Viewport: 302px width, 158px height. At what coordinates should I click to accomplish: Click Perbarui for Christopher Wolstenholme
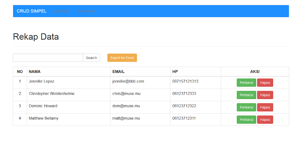(246, 95)
